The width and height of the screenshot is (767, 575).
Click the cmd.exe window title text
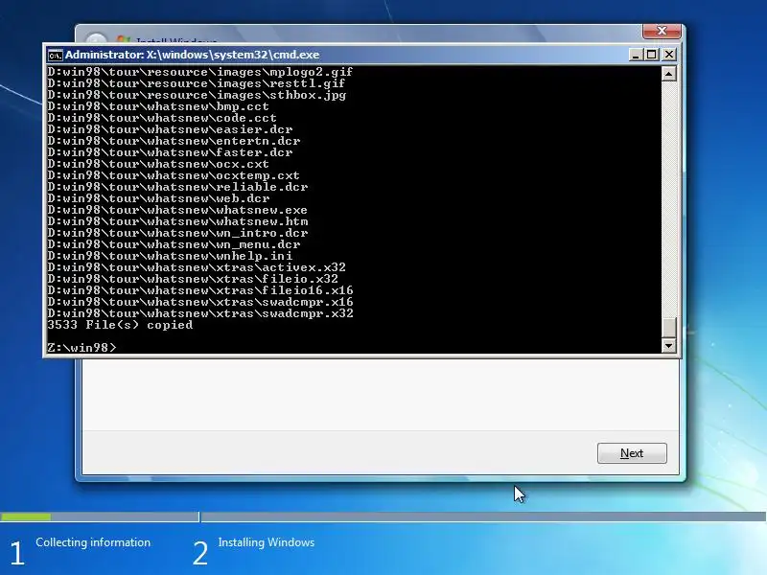click(x=193, y=55)
